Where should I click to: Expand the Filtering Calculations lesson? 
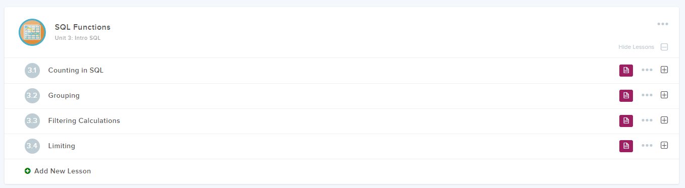(x=664, y=120)
